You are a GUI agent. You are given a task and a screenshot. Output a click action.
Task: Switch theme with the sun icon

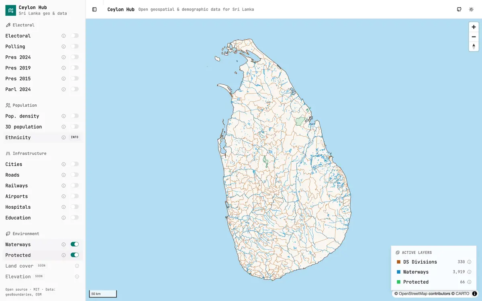point(471,9)
